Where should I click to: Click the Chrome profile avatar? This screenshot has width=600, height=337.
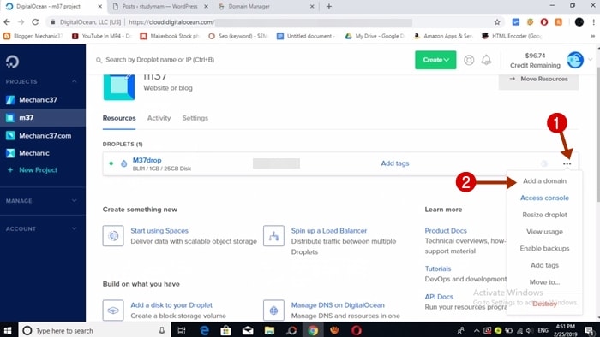(579, 22)
